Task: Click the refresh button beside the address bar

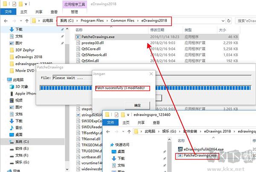Action: [229, 21]
